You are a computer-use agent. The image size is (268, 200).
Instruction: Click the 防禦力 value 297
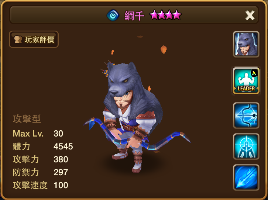pyautogui.click(x=61, y=172)
